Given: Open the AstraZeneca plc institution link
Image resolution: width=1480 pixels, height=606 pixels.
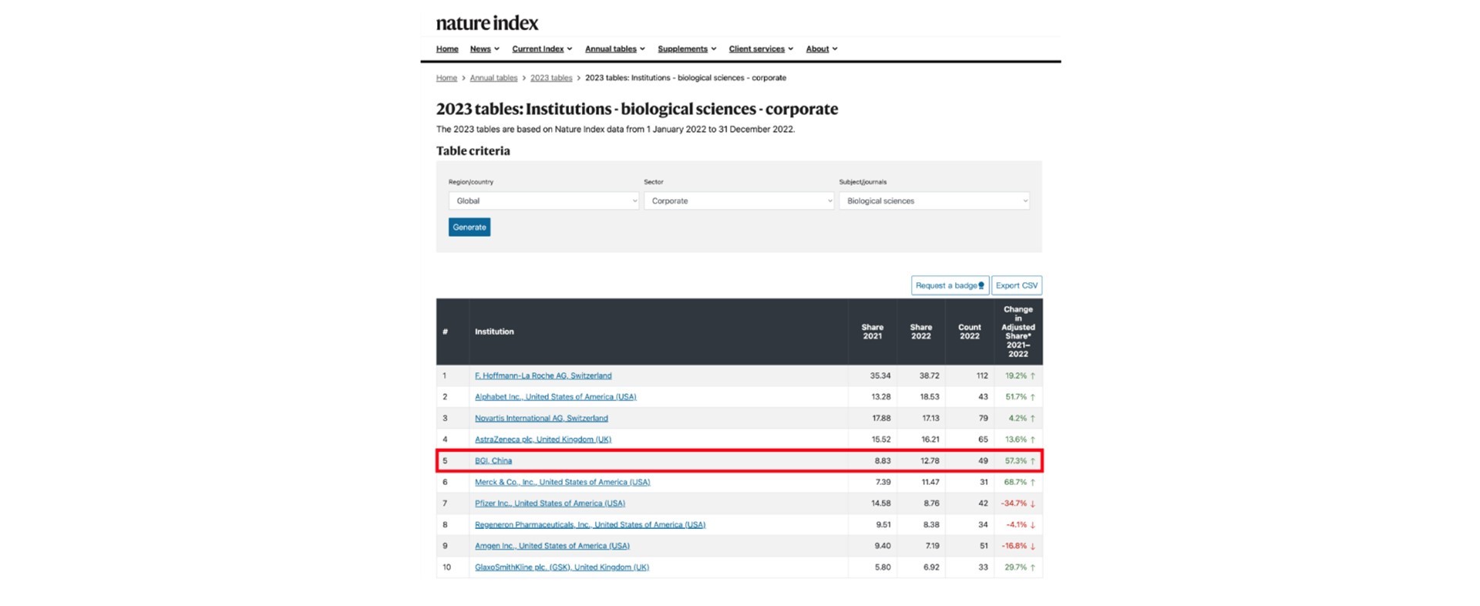Looking at the screenshot, I should pos(543,439).
